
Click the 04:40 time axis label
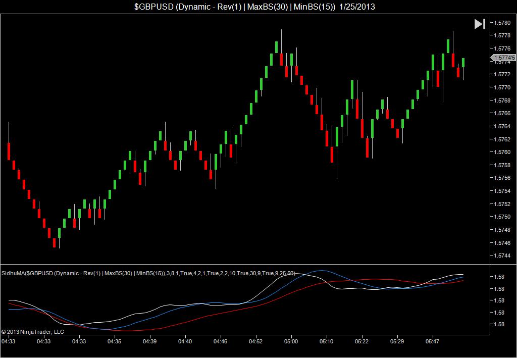(x=185, y=341)
